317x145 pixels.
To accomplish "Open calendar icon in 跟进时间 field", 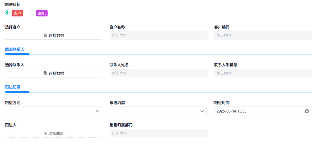I will pyautogui.click(x=307, y=111).
